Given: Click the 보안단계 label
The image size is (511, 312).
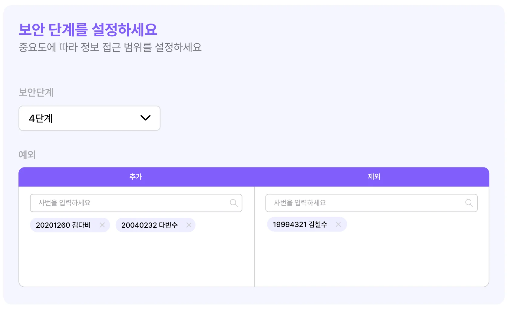Looking at the screenshot, I should point(36,93).
